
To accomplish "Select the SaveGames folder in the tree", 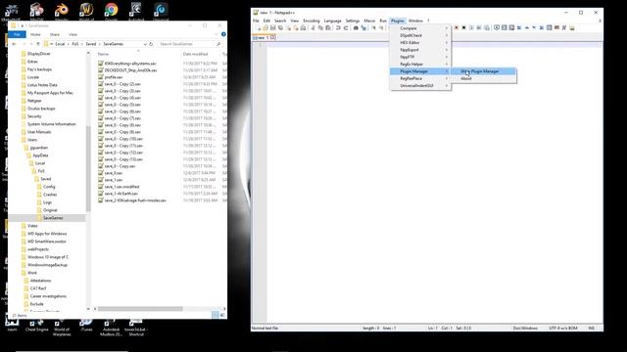I will click(53, 218).
